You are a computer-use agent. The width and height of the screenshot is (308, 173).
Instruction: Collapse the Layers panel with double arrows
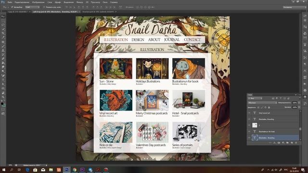(x=295, y=95)
